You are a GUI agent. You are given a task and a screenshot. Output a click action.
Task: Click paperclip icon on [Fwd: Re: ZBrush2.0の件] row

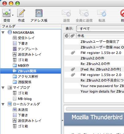tap(73, 69)
